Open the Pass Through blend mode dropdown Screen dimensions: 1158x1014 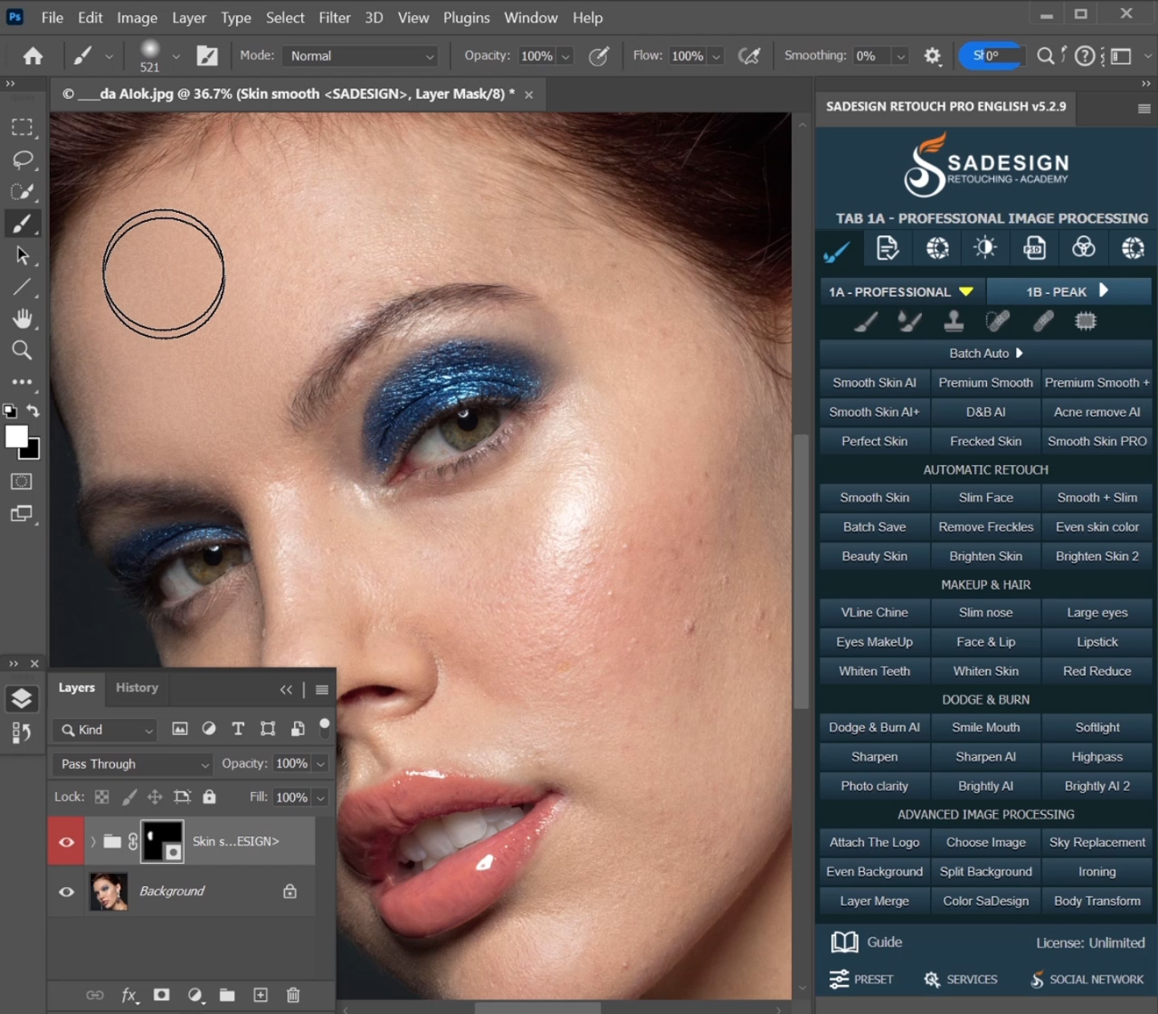pos(134,764)
